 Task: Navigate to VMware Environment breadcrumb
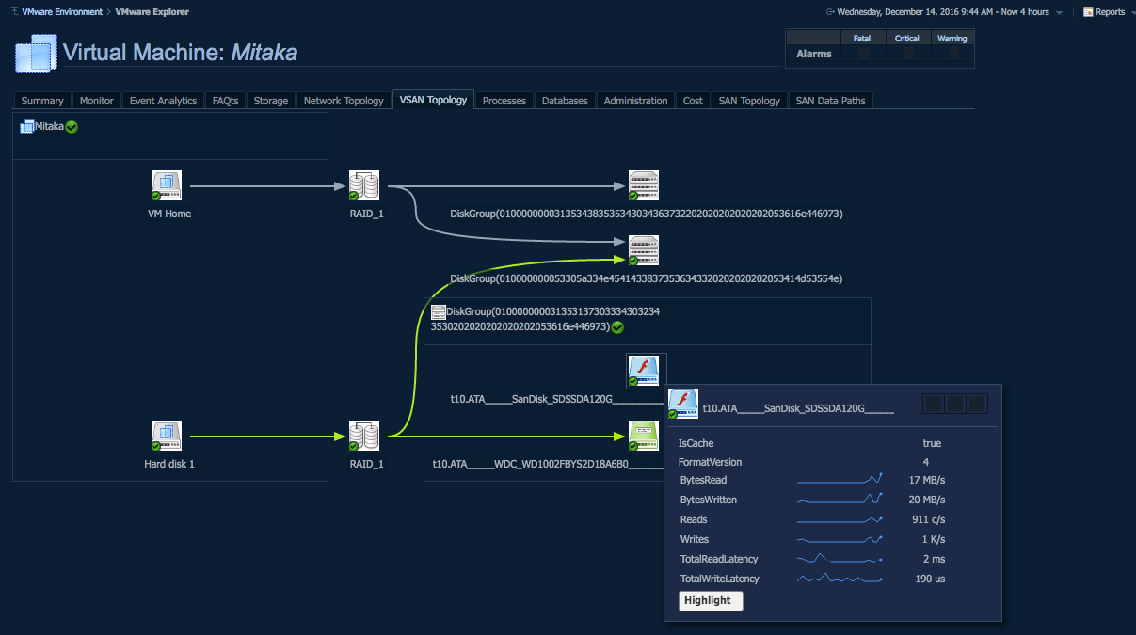[x=62, y=12]
